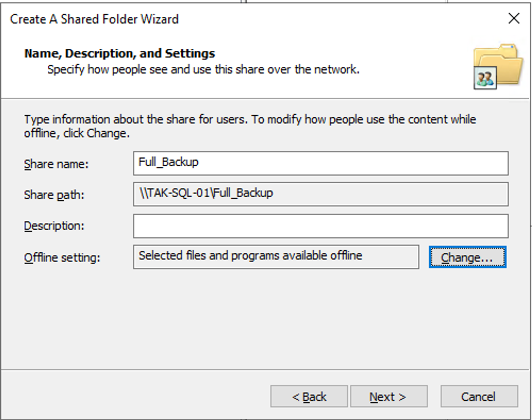The height and width of the screenshot is (420, 532).
Task: Click the read-only Share path field
Action: (321, 194)
